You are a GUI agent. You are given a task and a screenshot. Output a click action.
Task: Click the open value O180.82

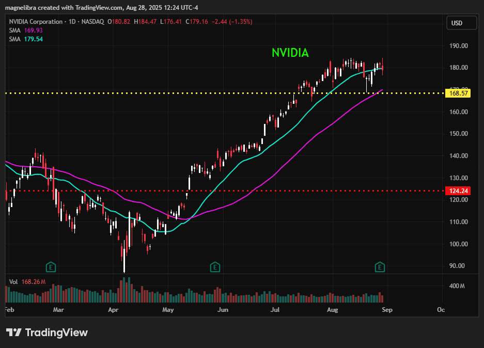(119, 22)
